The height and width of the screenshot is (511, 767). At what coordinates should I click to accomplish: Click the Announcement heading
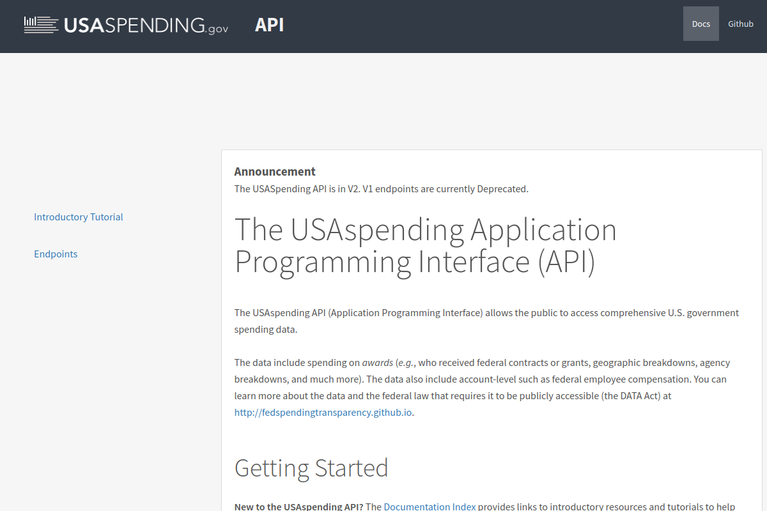275,171
